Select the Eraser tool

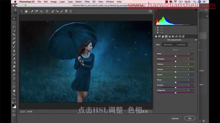[14, 59]
